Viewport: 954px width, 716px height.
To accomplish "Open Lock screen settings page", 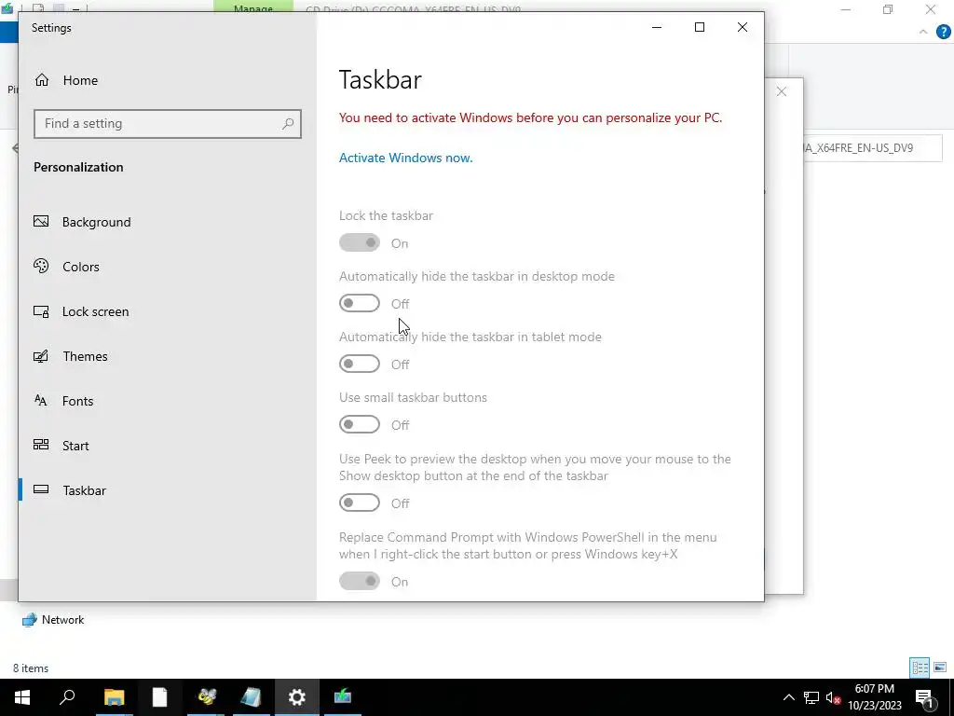I will point(95,311).
